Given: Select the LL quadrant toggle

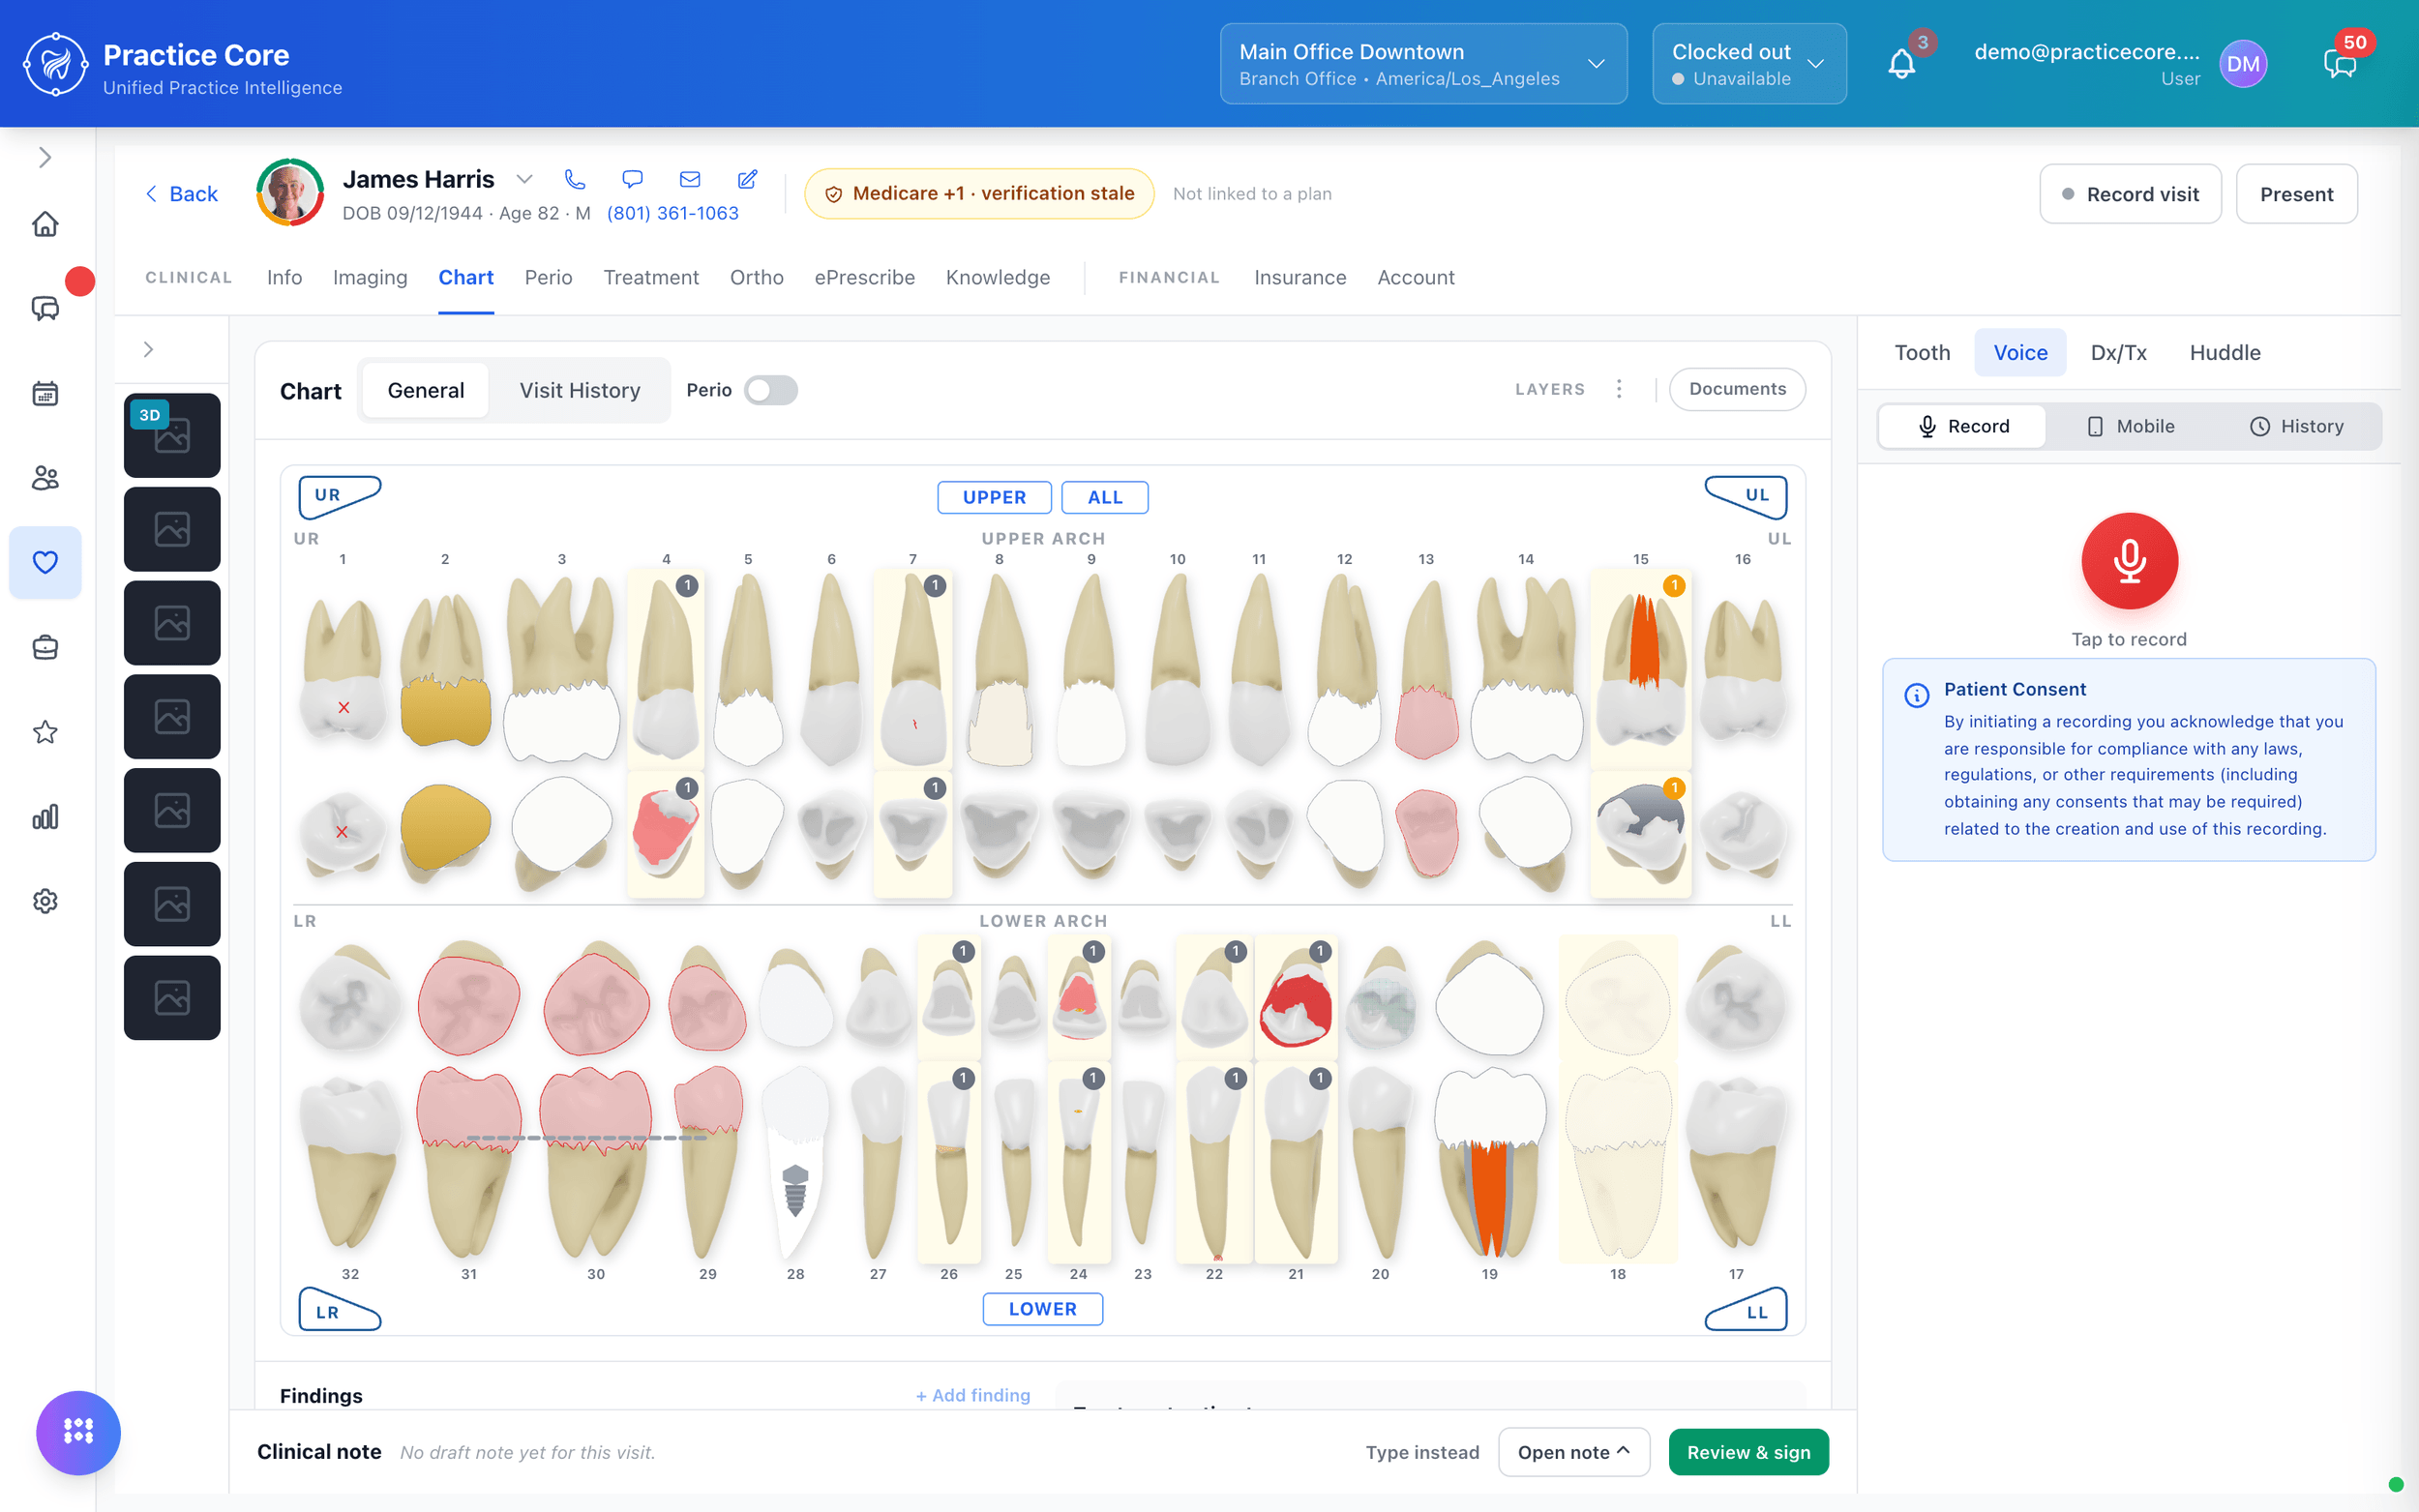Looking at the screenshot, I should click(x=1746, y=1310).
